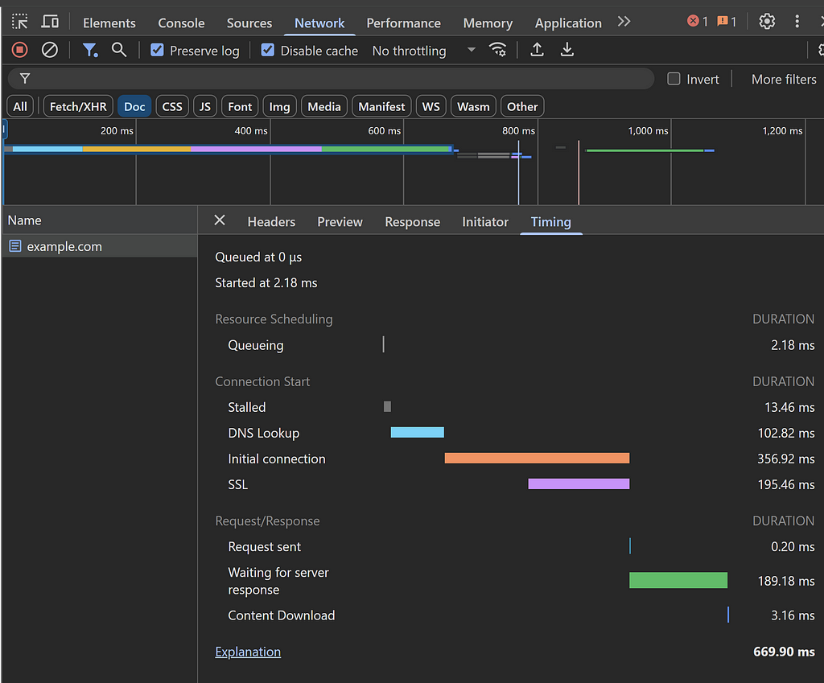Switch to the Application panel

click(x=568, y=23)
